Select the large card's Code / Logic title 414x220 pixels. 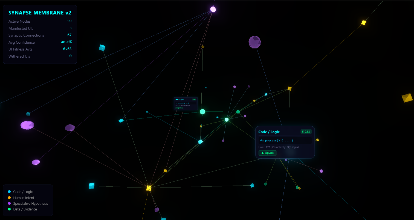(269, 132)
